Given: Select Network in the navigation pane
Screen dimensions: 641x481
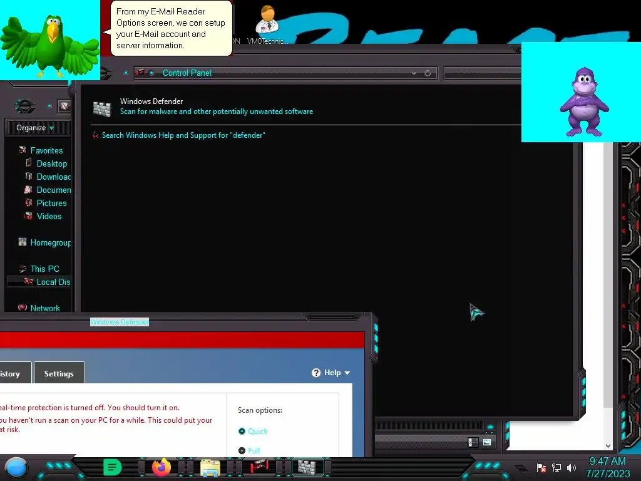Looking at the screenshot, I should (x=45, y=308).
